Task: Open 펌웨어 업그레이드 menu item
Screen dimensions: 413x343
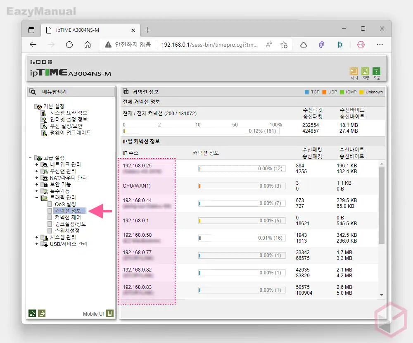Action: pyautogui.click(x=70, y=133)
